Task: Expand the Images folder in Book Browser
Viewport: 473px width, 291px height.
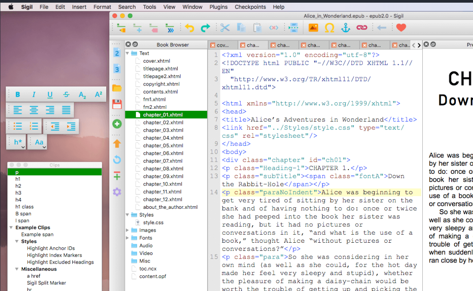Action: [x=127, y=230]
